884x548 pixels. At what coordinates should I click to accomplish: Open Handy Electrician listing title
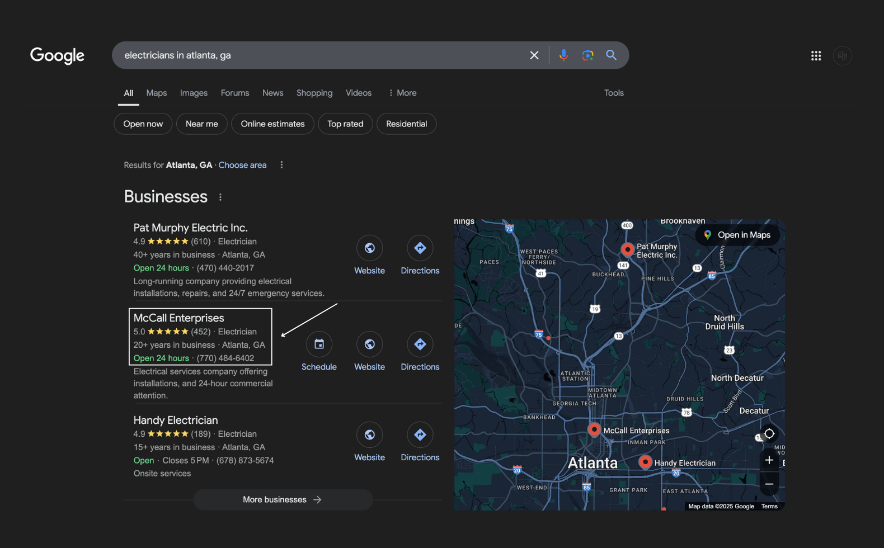[176, 420]
